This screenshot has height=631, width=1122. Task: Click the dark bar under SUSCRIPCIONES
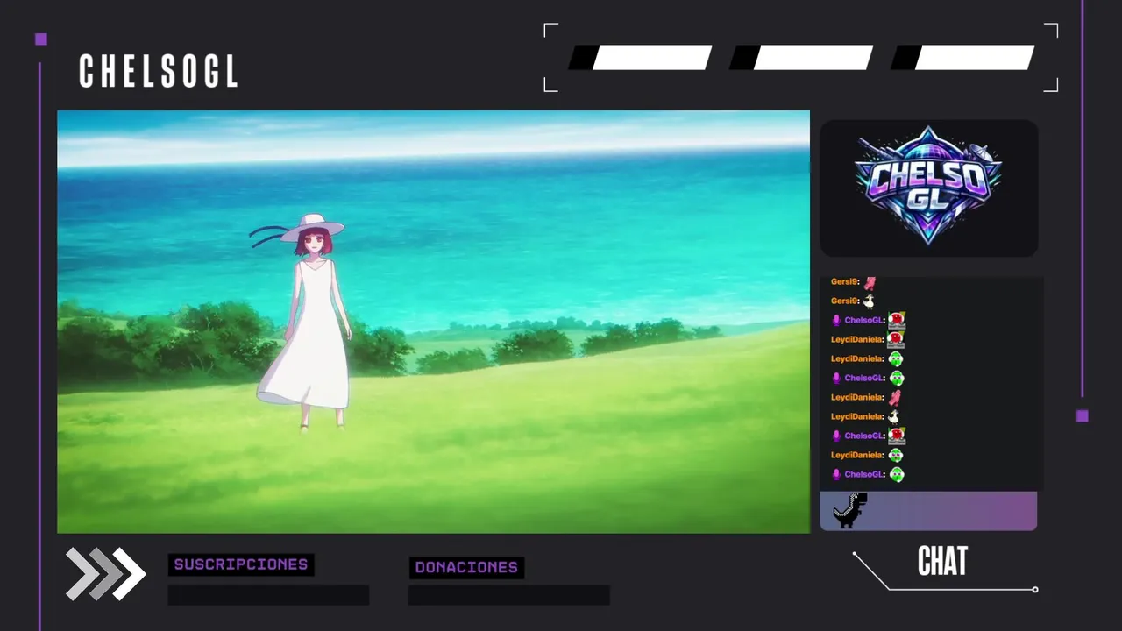[x=268, y=595]
